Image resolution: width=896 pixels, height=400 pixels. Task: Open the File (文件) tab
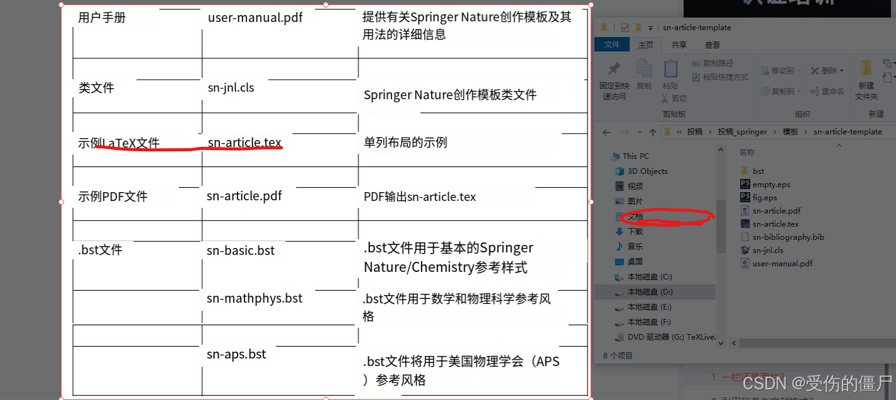coord(612,45)
